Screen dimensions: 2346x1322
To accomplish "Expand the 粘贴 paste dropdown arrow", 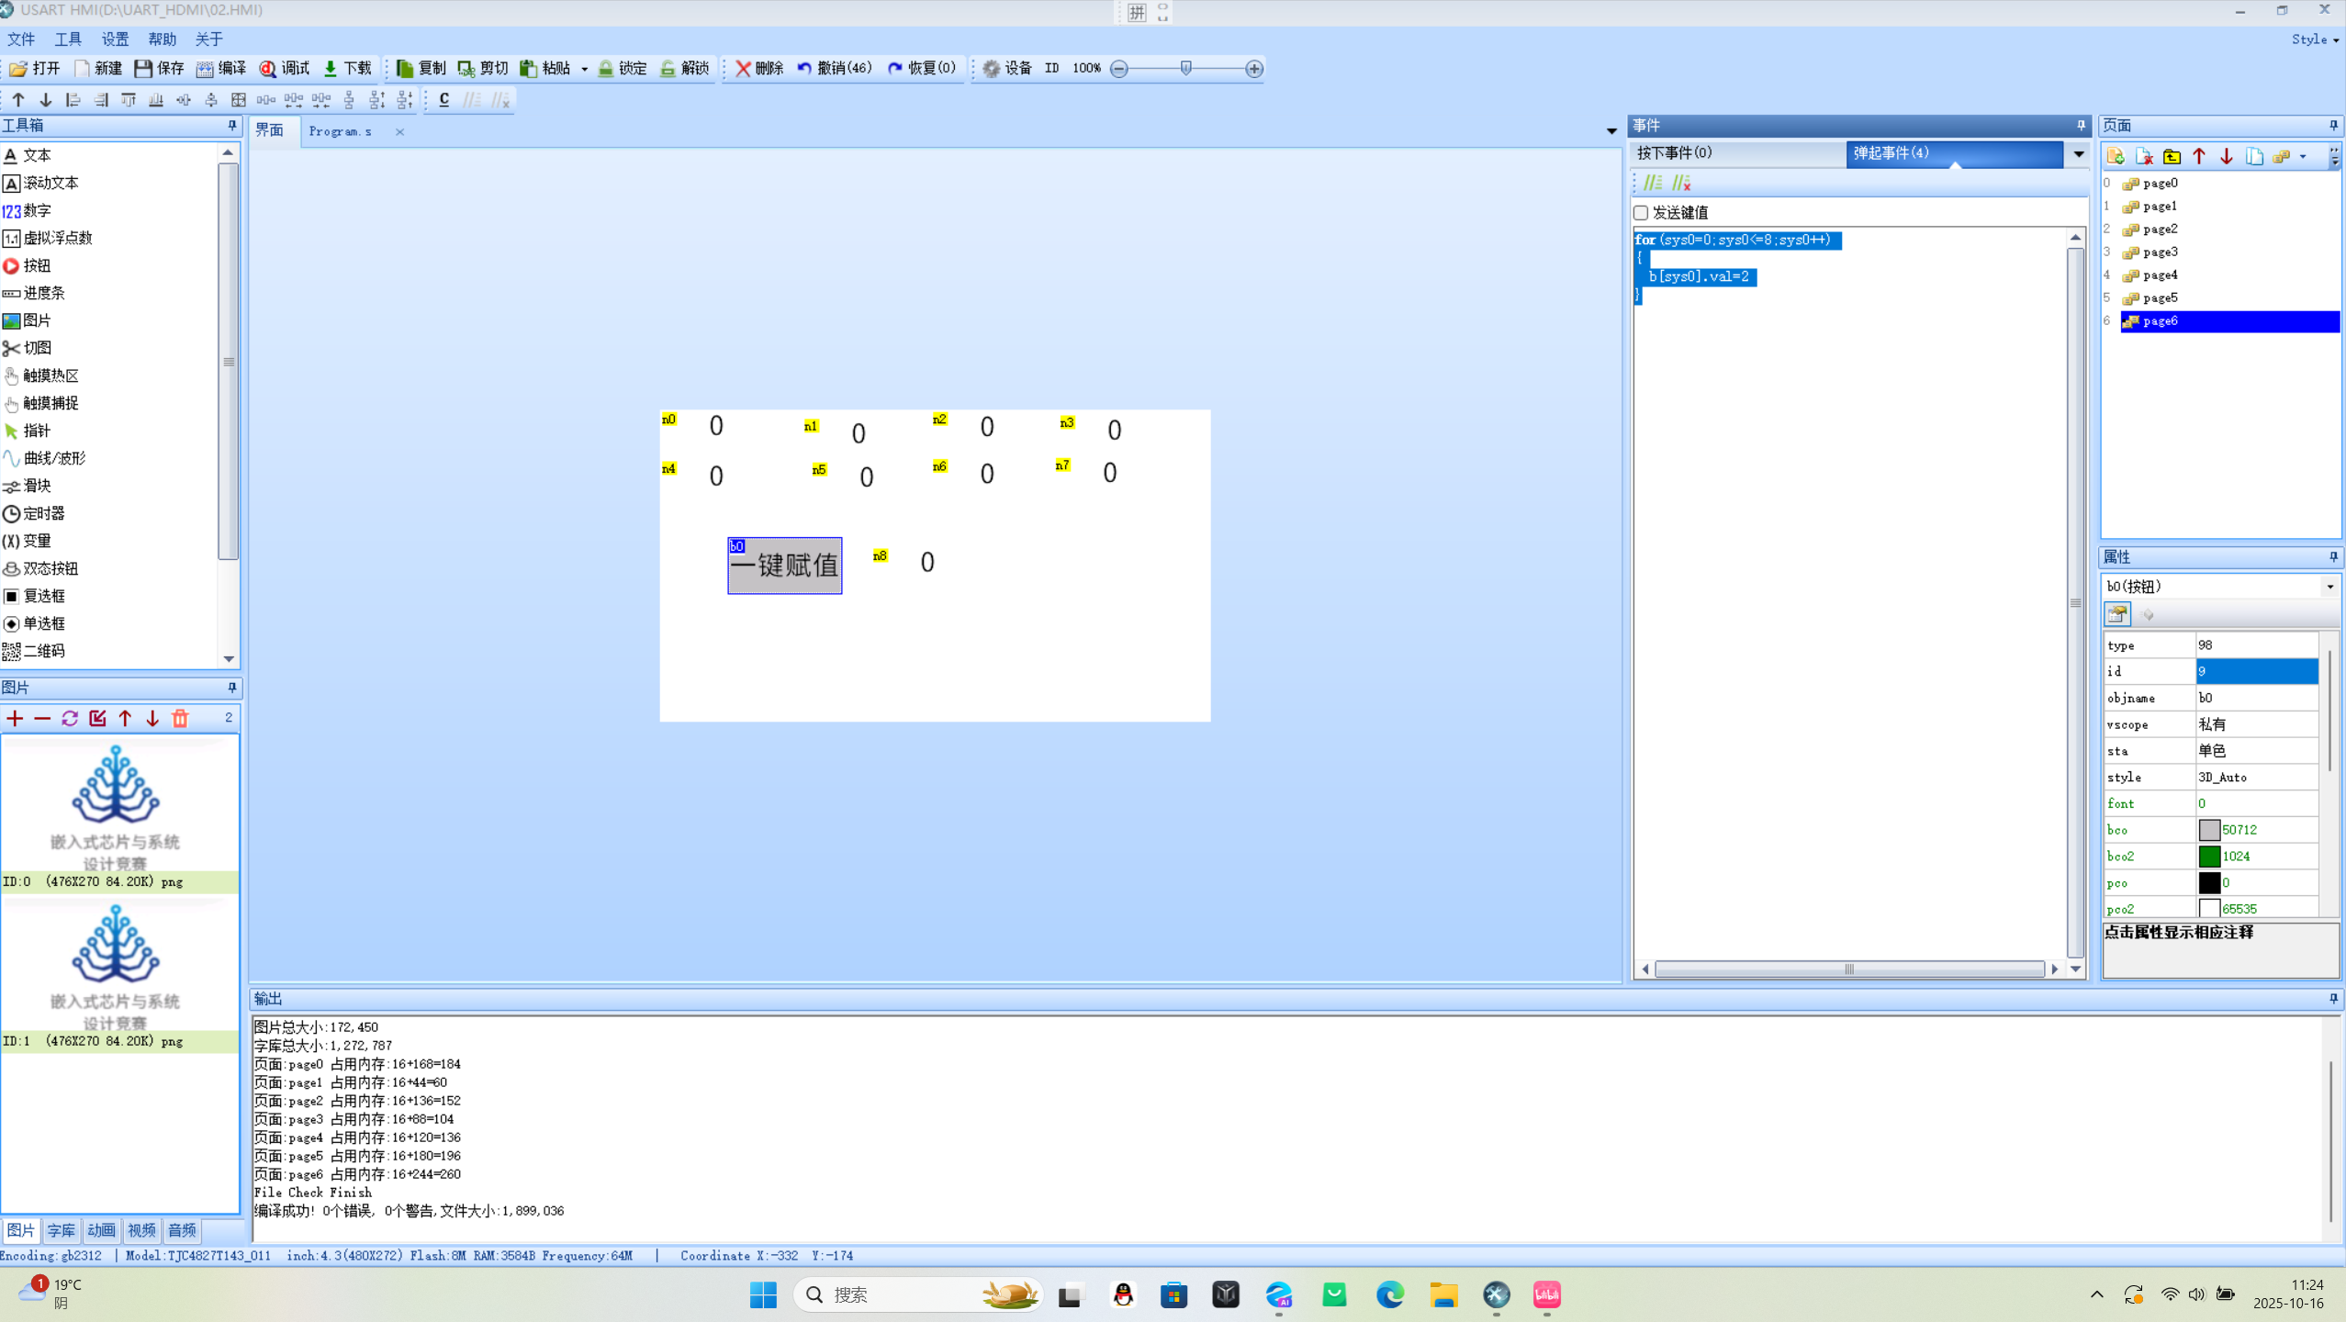I will [584, 69].
